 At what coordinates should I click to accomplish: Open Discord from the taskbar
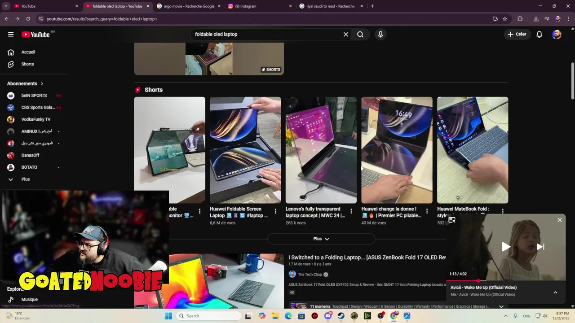328,316
